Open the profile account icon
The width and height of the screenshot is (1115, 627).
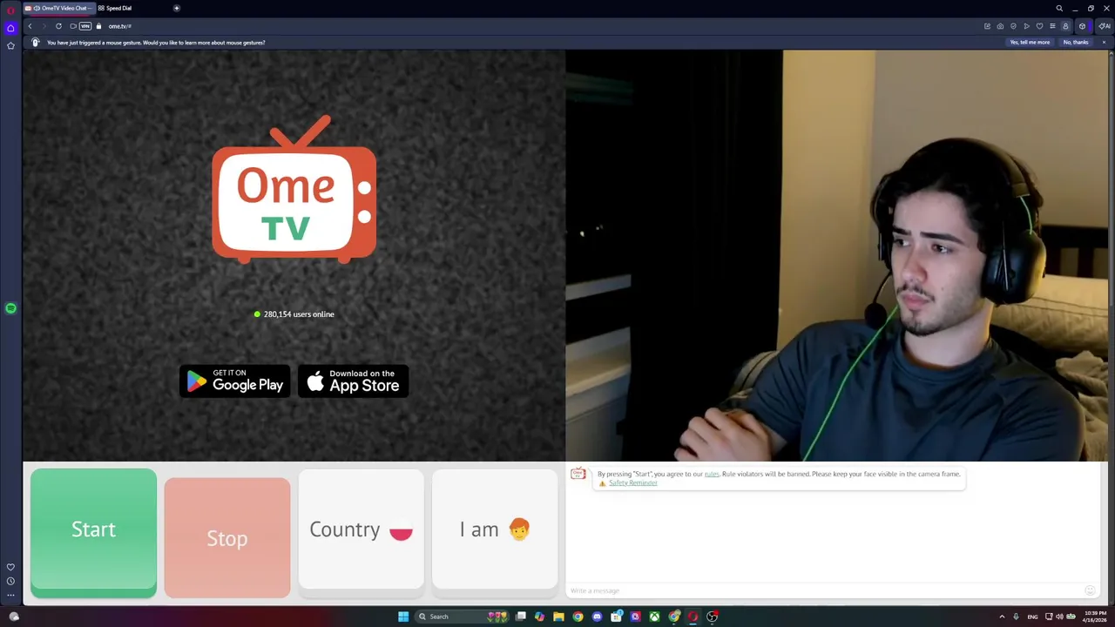1065,26
